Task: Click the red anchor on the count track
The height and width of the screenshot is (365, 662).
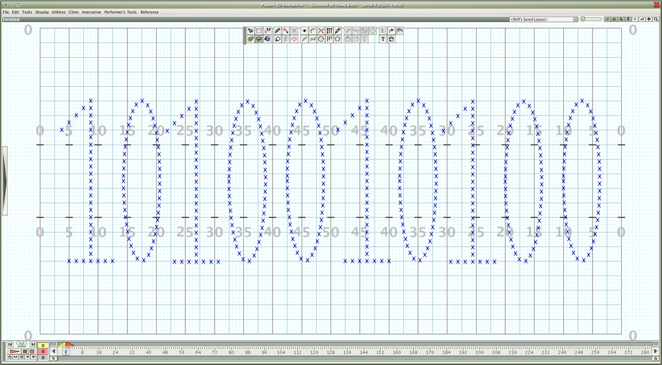Action: (70, 345)
